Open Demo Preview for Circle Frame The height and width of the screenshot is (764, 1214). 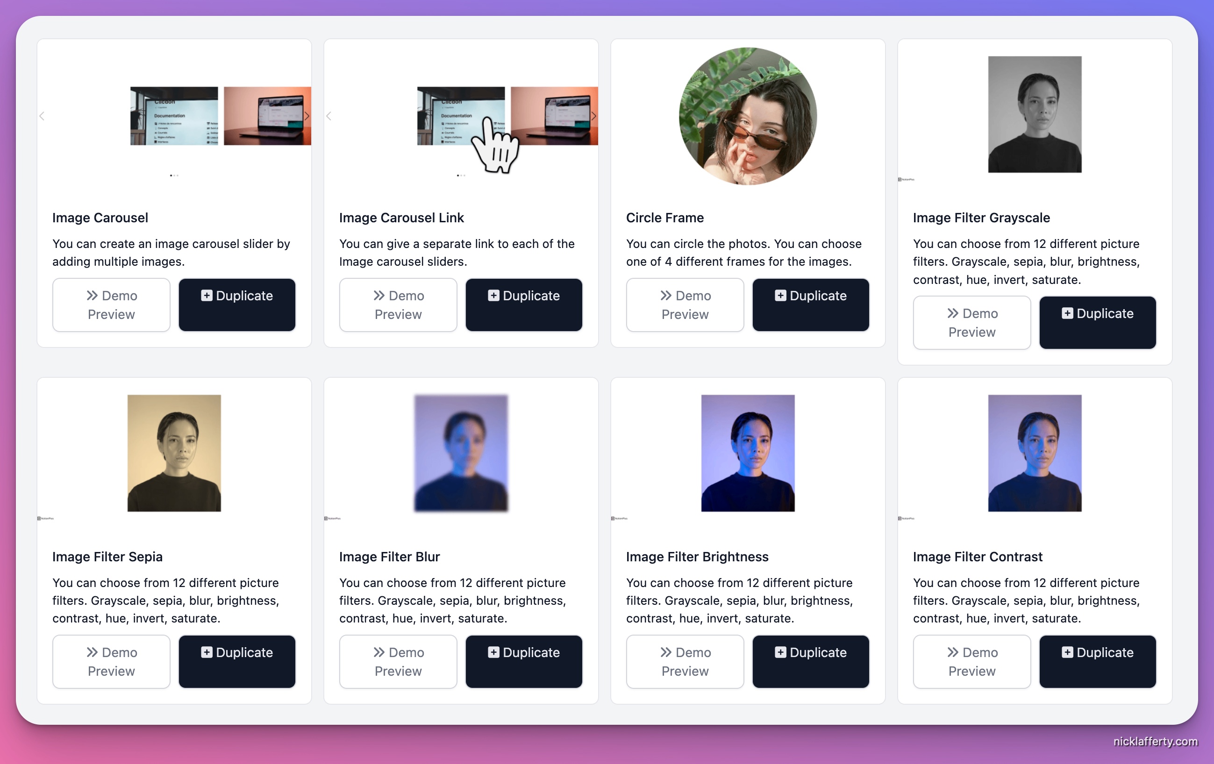click(x=685, y=305)
